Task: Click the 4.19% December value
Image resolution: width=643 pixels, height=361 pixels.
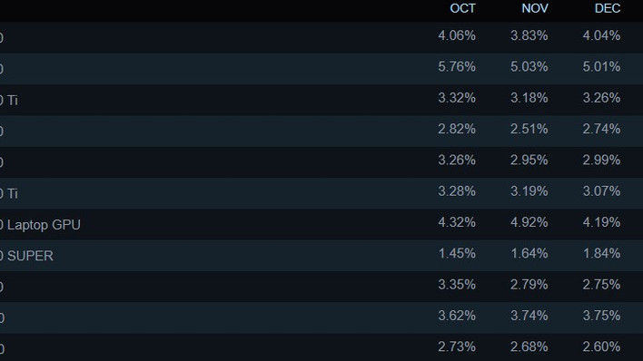Action: click(x=601, y=222)
